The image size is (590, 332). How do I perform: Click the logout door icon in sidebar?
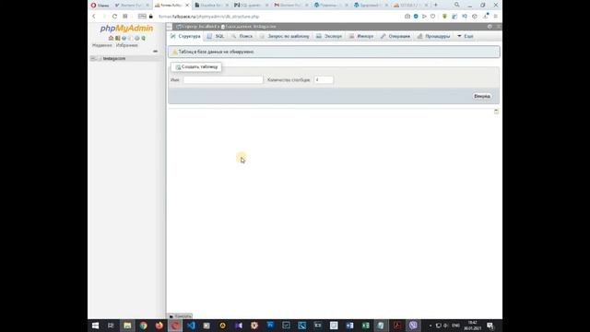pyautogui.click(x=117, y=38)
